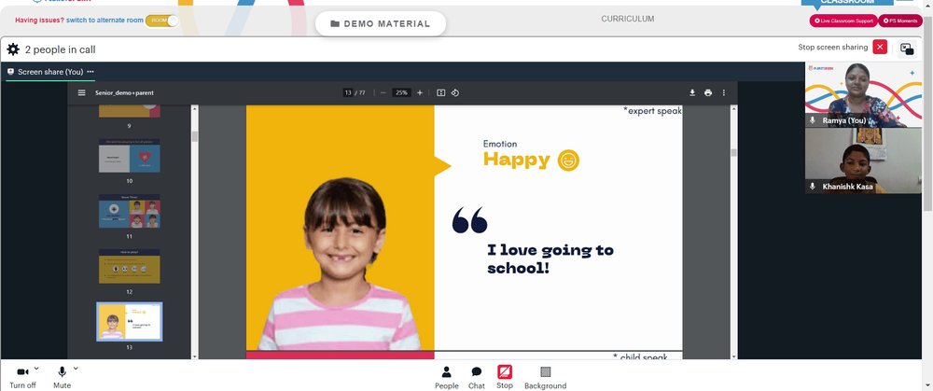Select page 9 thumbnail

[x=129, y=111]
